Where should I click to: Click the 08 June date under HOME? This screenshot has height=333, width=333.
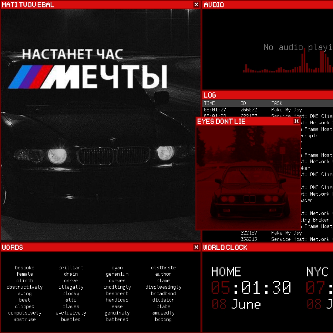pyautogui.click(x=236, y=304)
